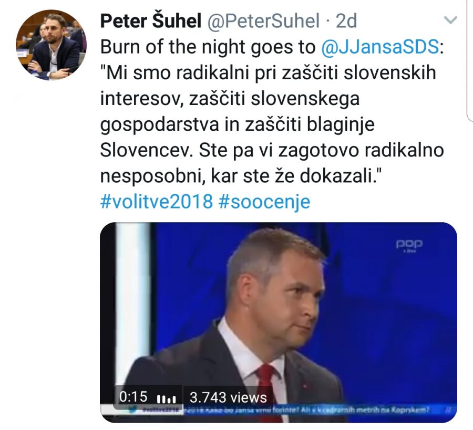Click the 3.743 views counter

coord(228,397)
